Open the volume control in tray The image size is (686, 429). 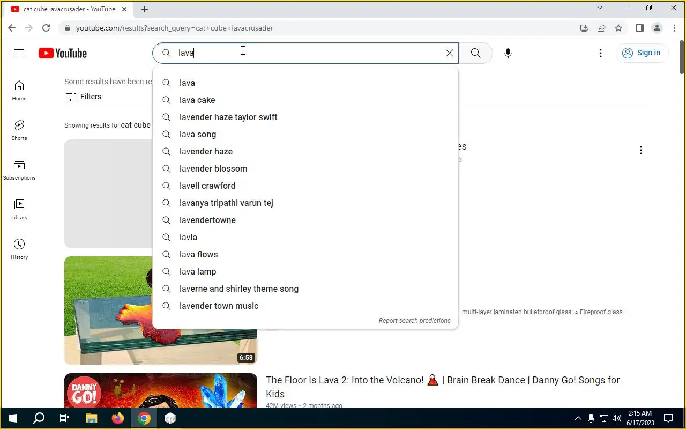point(616,418)
